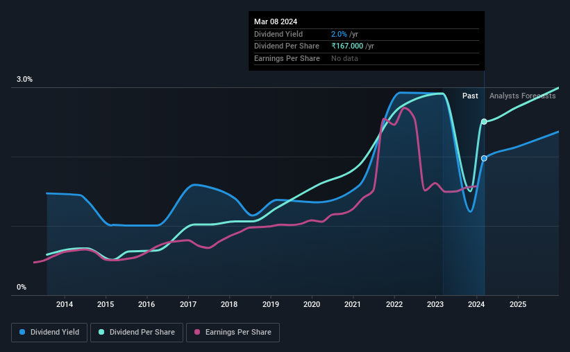Click the pink Earnings Per Share legend dot
Image resolution: width=570 pixels, height=352 pixels.
tap(197, 332)
